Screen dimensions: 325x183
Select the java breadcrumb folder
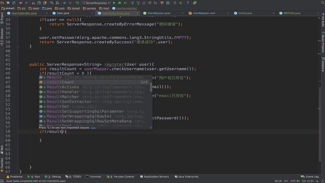click(47, 9)
